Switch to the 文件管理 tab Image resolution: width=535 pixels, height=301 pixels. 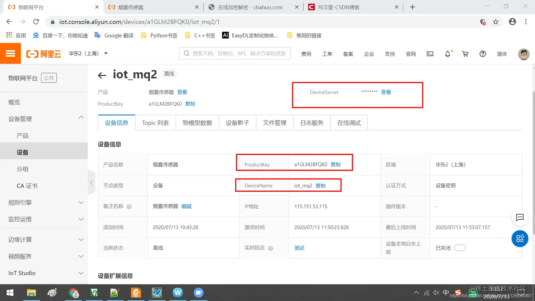[x=275, y=123]
